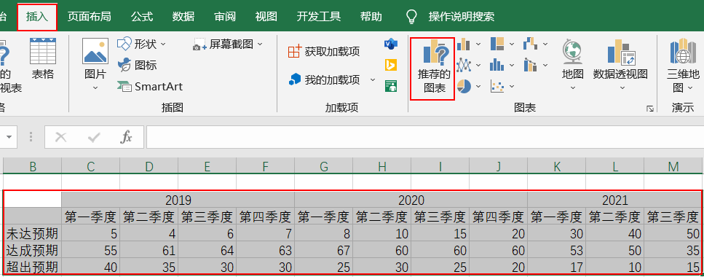Viewport: 704px width, 277px height.
Task: Open the 图表 group dialog launcher
Action: point(649,109)
